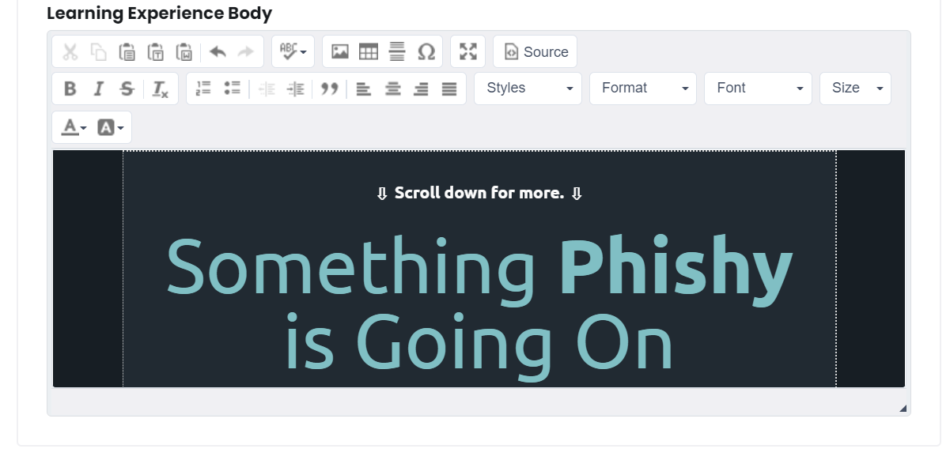This screenshot has height=460, width=950.
Task: Open the spell check ABC dropdown
Action: pos(293,52)
